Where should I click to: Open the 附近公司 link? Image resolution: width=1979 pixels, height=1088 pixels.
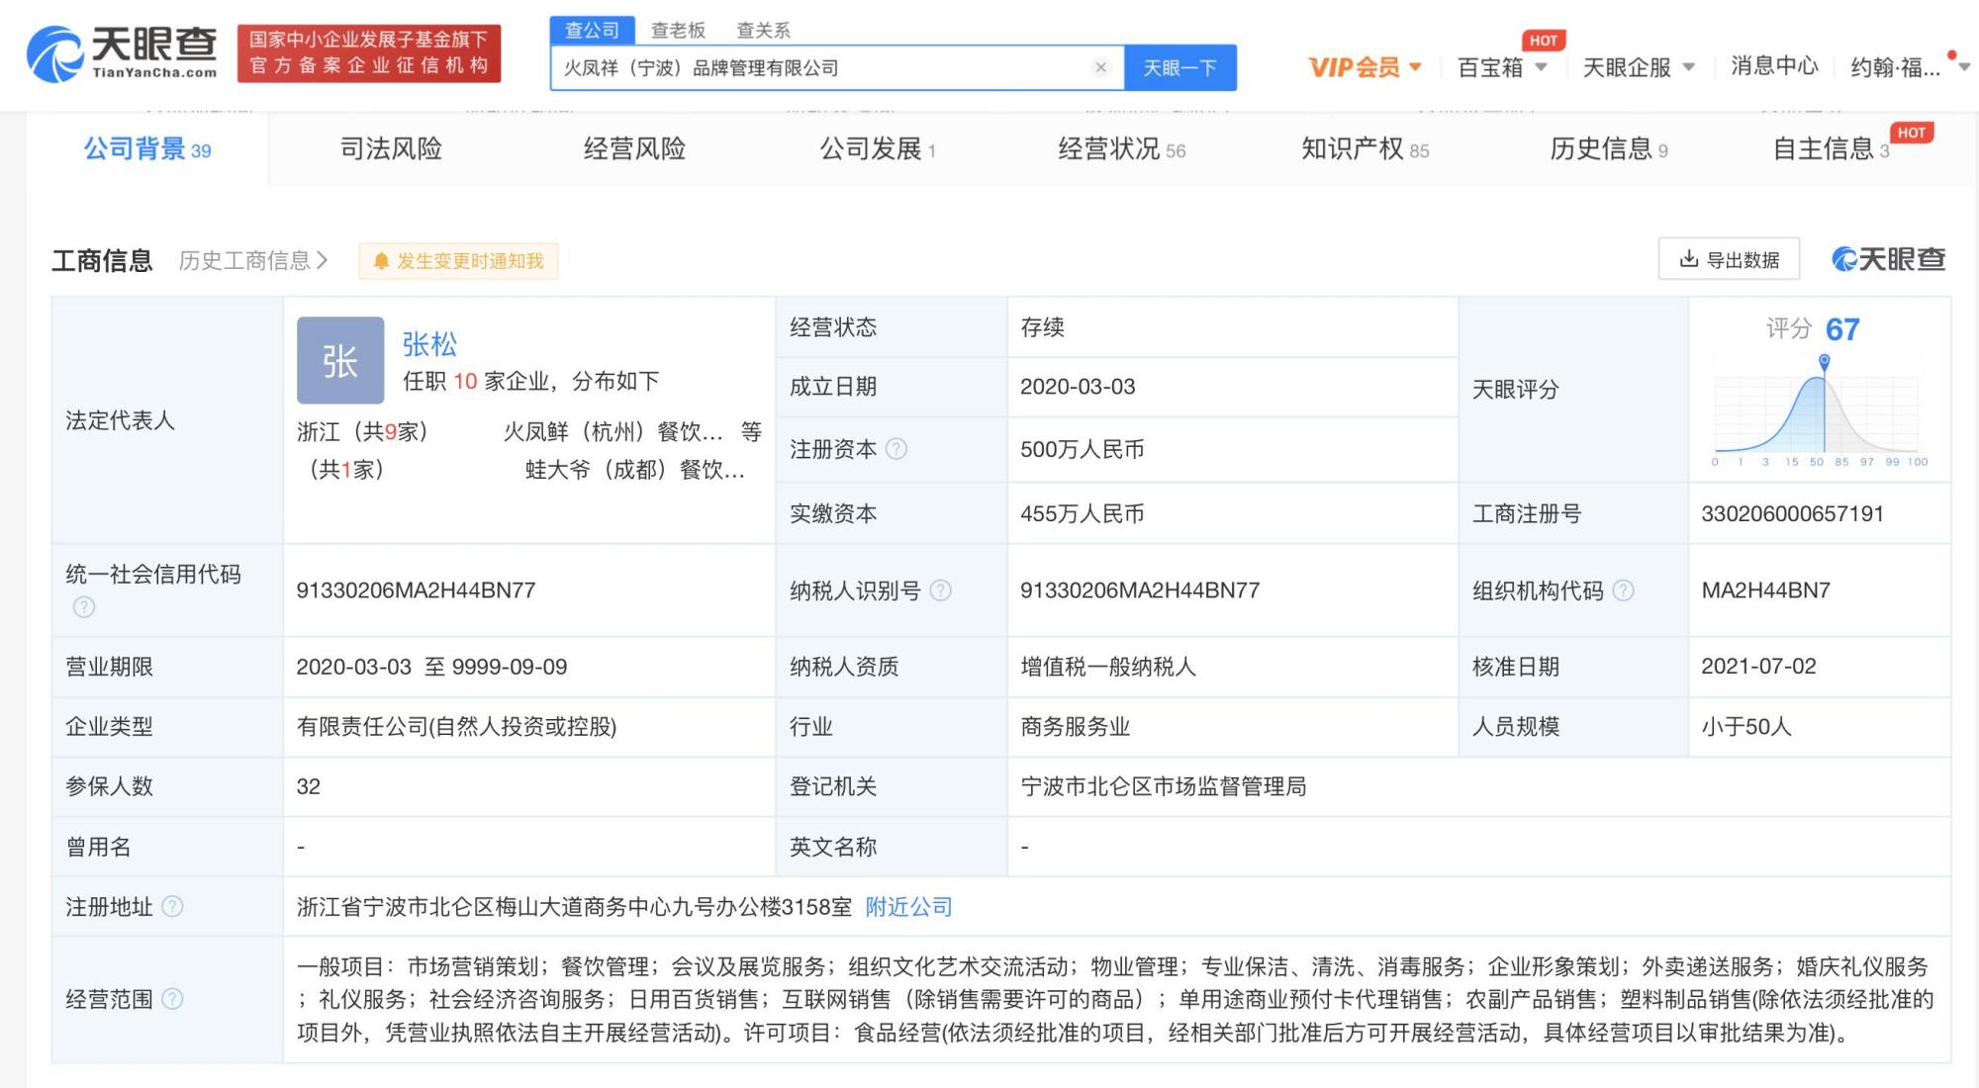point(907,907)
